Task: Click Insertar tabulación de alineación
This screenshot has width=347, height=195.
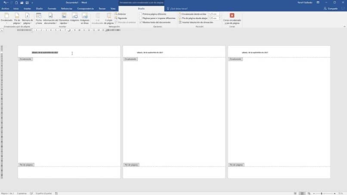Action: [196, 22]
